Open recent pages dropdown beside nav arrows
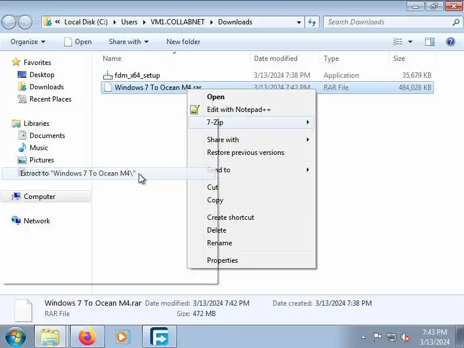 coord(37,22)
